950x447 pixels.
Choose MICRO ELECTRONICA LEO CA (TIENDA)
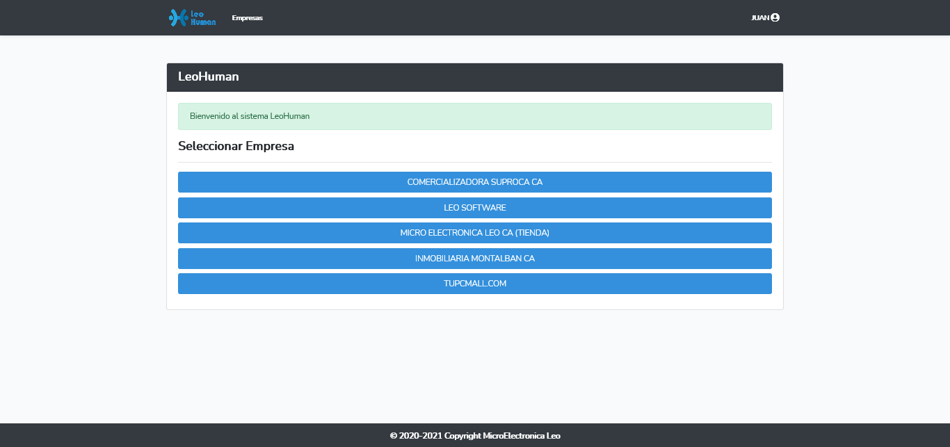click(x=475, y=233)
